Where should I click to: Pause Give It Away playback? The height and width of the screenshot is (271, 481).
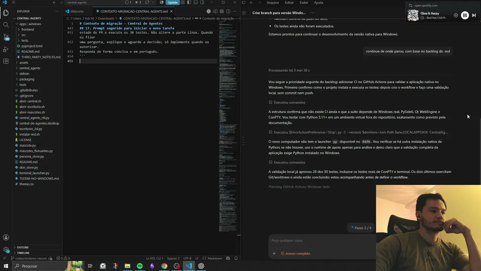click(x=465, y=15)
